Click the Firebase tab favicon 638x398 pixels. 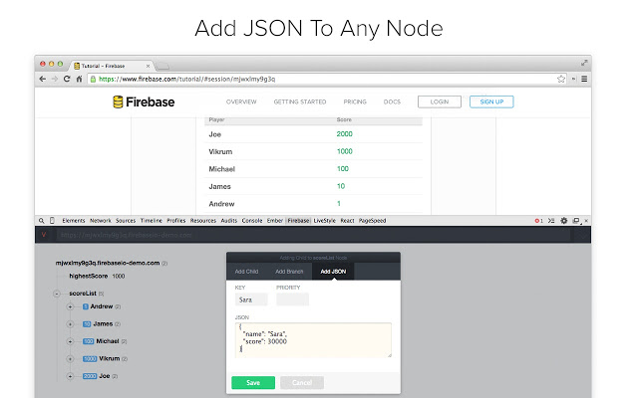(x=77, y=66)
